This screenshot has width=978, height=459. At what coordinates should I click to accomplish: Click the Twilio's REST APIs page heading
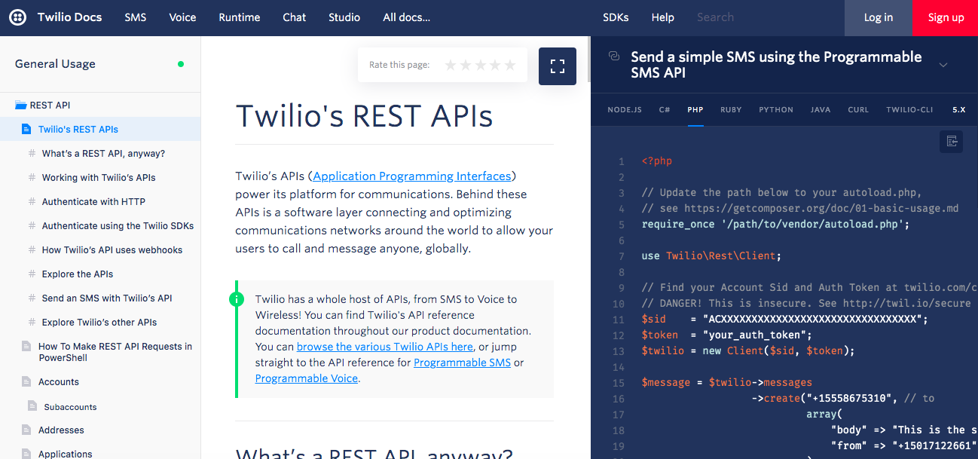pyautogui.click(x=365, y=116)
